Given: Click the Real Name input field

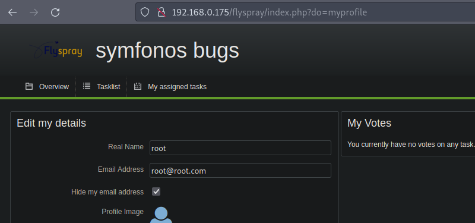Looking at the screenshot, I should (240, 147).
